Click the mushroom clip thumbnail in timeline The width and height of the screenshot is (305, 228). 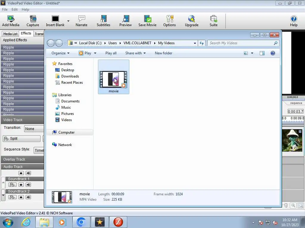[x=292, y=140]
